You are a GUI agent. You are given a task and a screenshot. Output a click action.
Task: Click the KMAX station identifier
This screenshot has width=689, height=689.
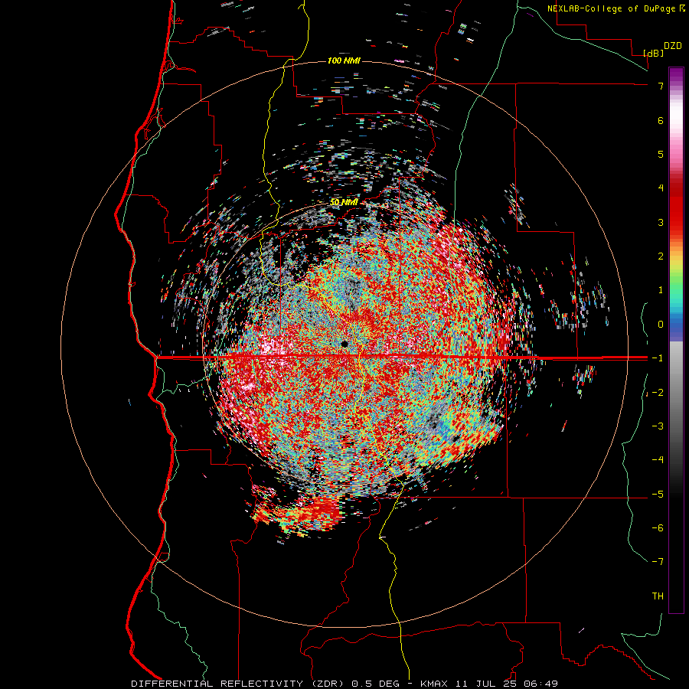click(x=434, y=684)
